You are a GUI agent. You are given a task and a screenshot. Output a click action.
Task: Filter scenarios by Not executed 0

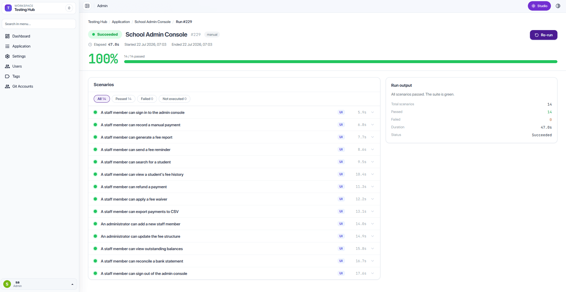coord(174,99)
